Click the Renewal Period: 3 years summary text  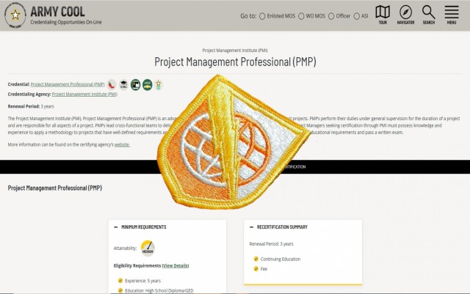tap(271, 244)
